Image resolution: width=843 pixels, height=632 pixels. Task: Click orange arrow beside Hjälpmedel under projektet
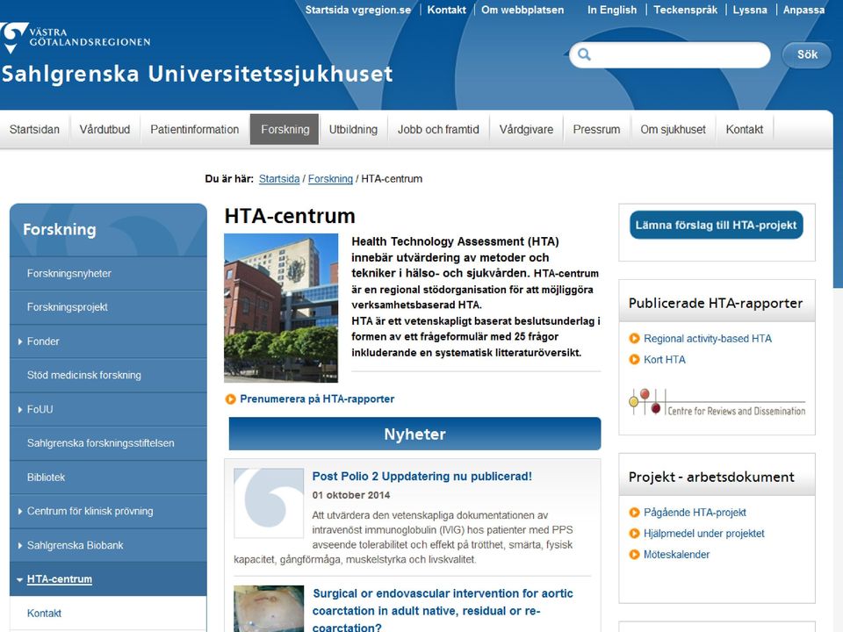pos(634,533)
